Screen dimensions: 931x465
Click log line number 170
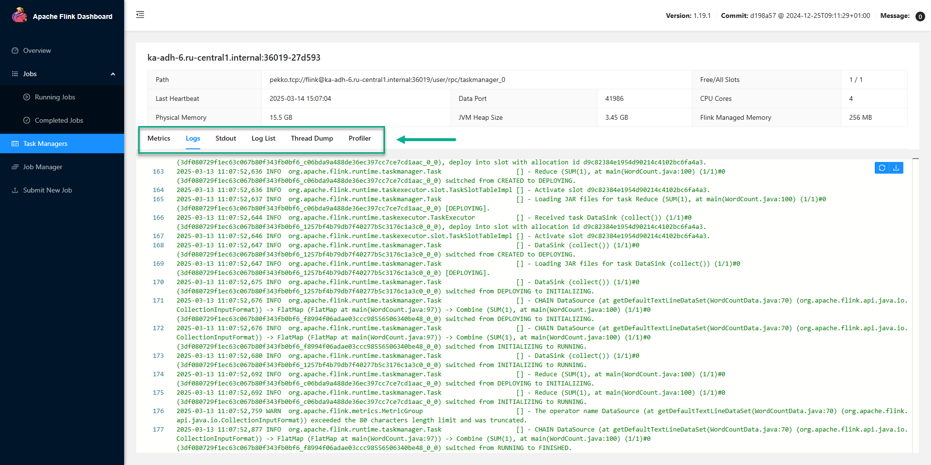[158, 282]
